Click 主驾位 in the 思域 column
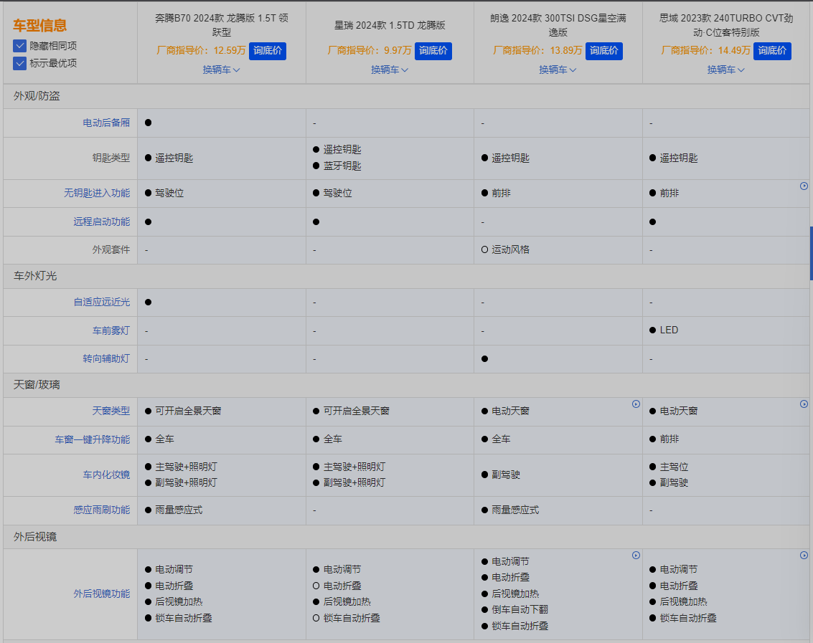 (674, 467)
